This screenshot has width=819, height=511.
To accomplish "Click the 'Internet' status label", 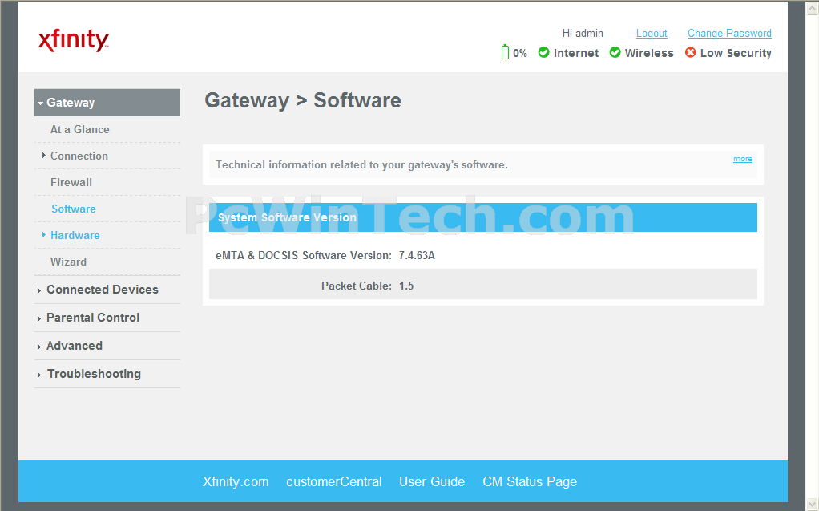I will click(576, 53).
